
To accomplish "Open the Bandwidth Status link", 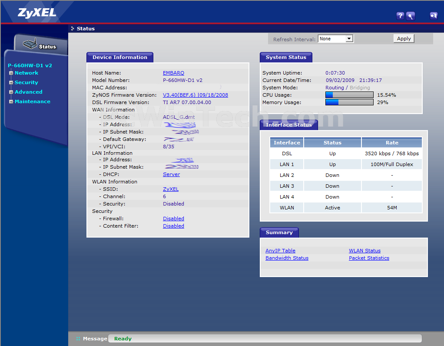I will tap(287, 258).
